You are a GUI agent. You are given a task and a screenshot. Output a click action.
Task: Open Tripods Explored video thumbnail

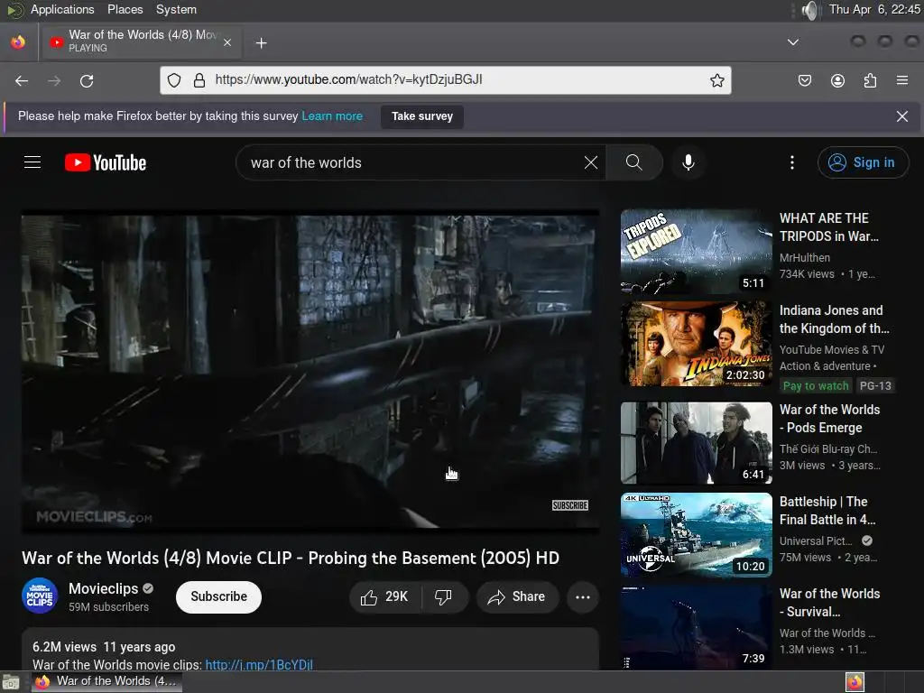click(696, 252)
